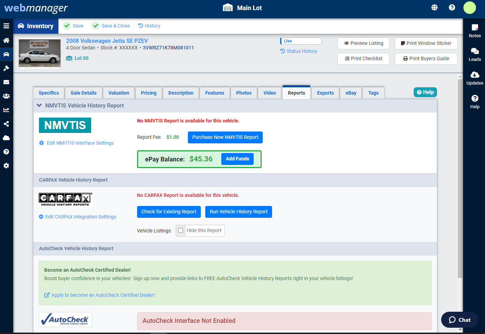Screen dimensions: 485x334
Task: Click Add Funds button
Action: pyautogui.click(x=237, y=159)
